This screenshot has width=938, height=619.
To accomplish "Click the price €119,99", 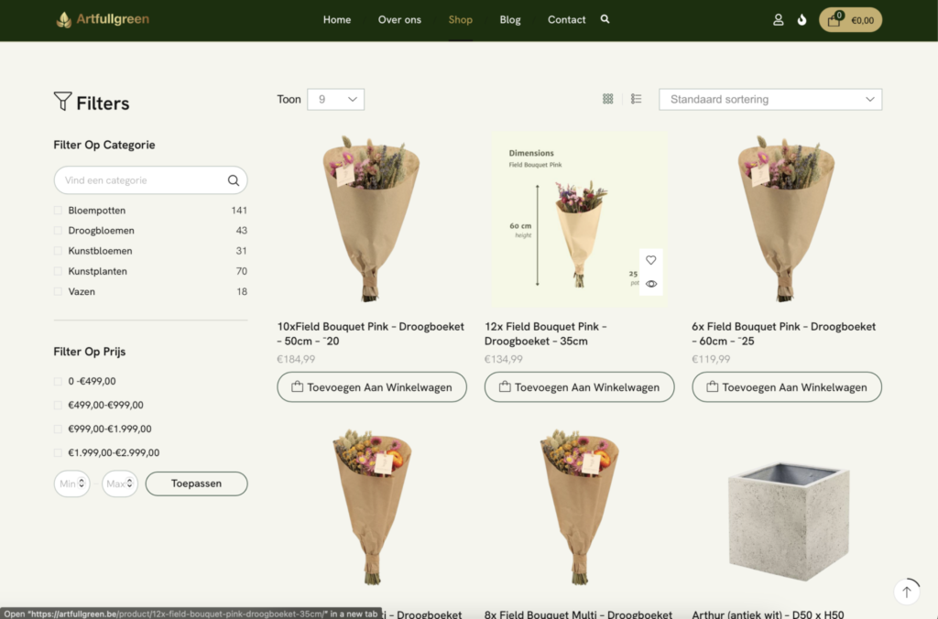I will pyautogui.click(x=711, y=359).
